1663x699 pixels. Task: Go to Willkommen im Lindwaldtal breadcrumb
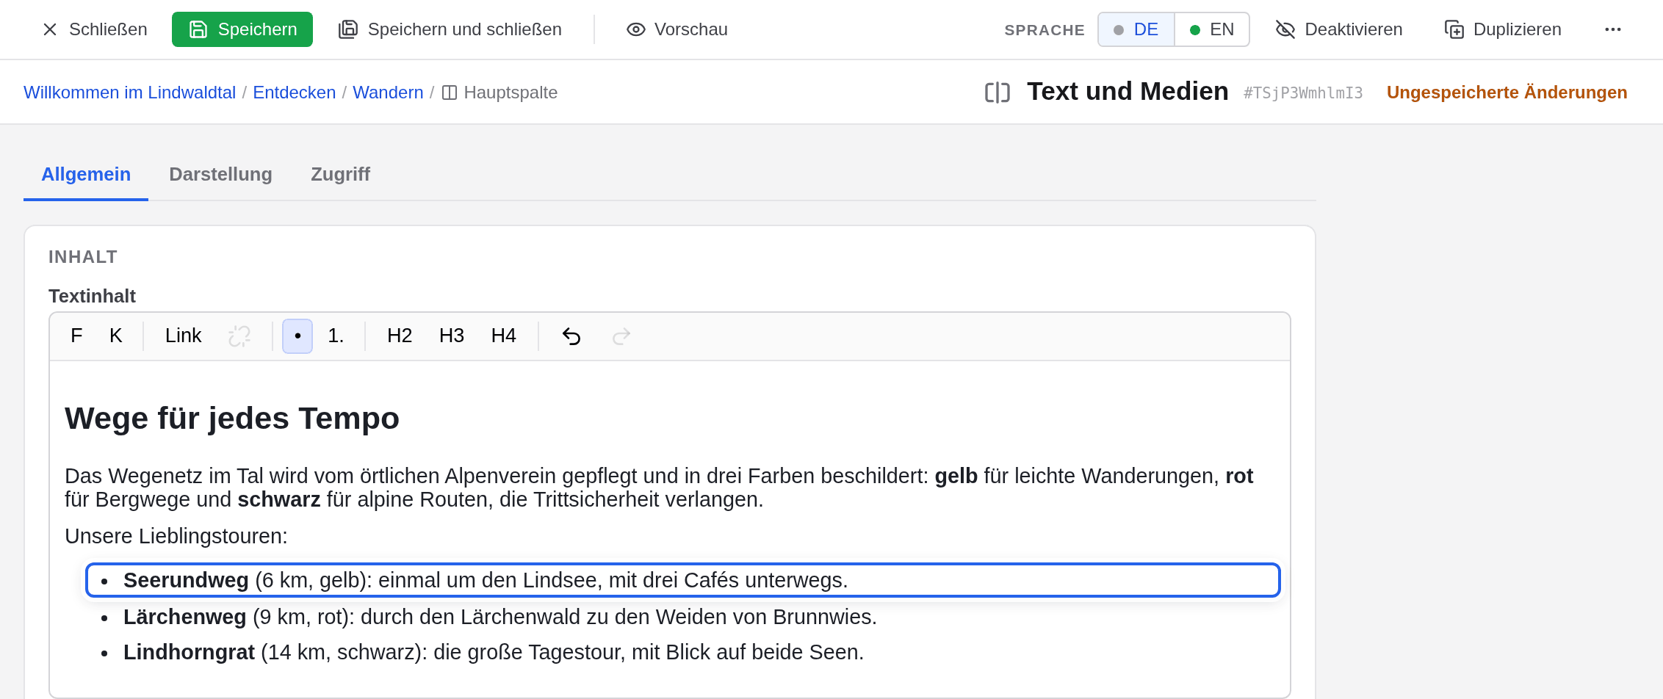(129, 93)
